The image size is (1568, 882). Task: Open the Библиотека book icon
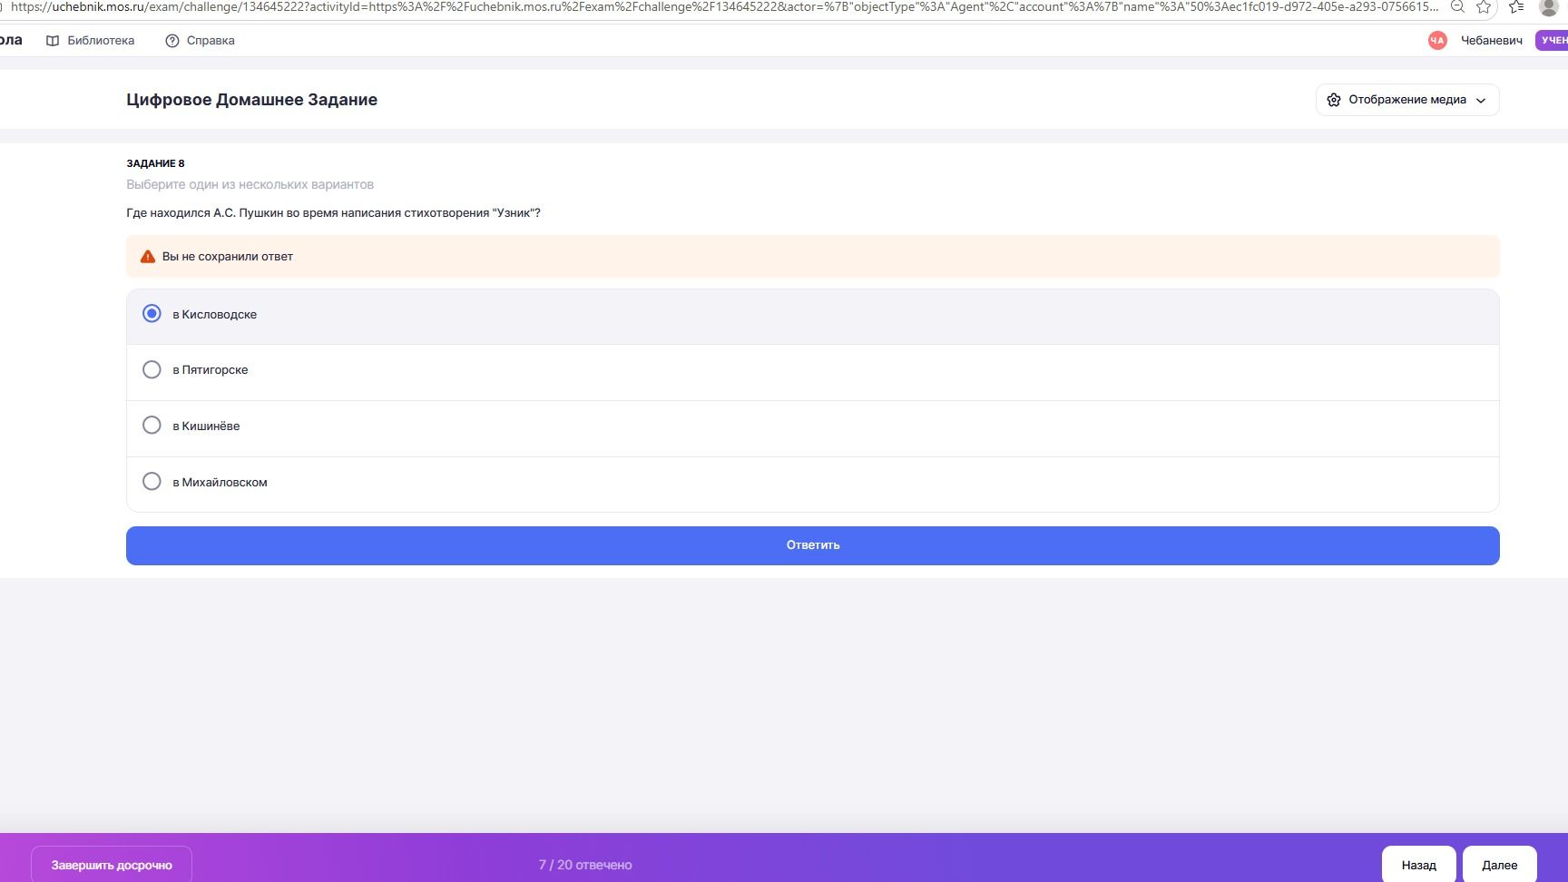click(x=53, y=41)
